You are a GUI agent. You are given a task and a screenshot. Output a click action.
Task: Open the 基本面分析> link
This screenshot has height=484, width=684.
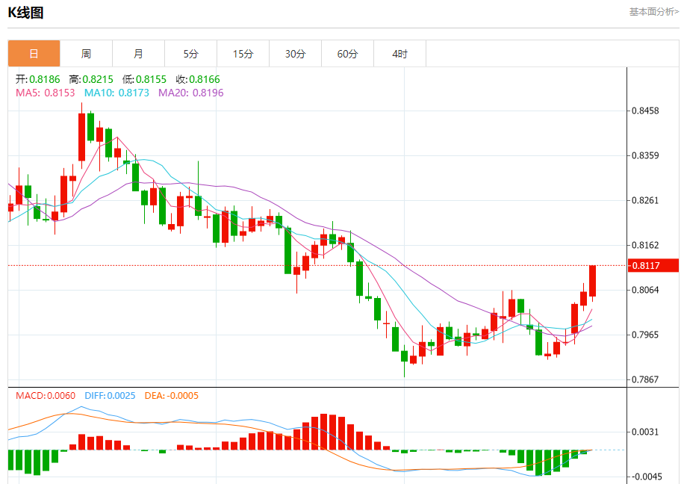654,12
